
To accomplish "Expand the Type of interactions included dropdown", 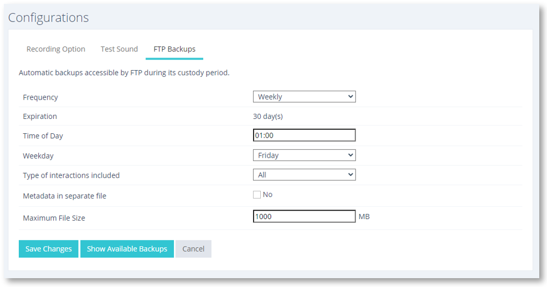I will [x=304, y=175].
